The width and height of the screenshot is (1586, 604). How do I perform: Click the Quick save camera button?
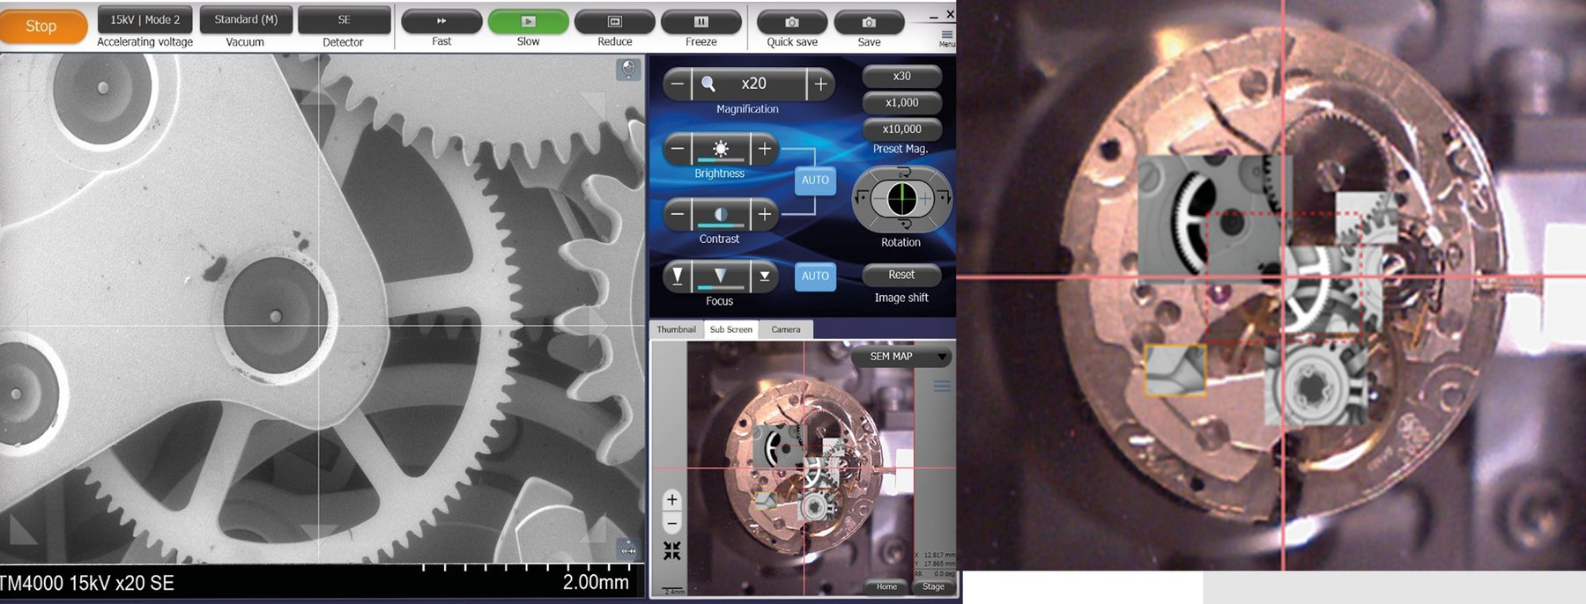pos(792,22)
